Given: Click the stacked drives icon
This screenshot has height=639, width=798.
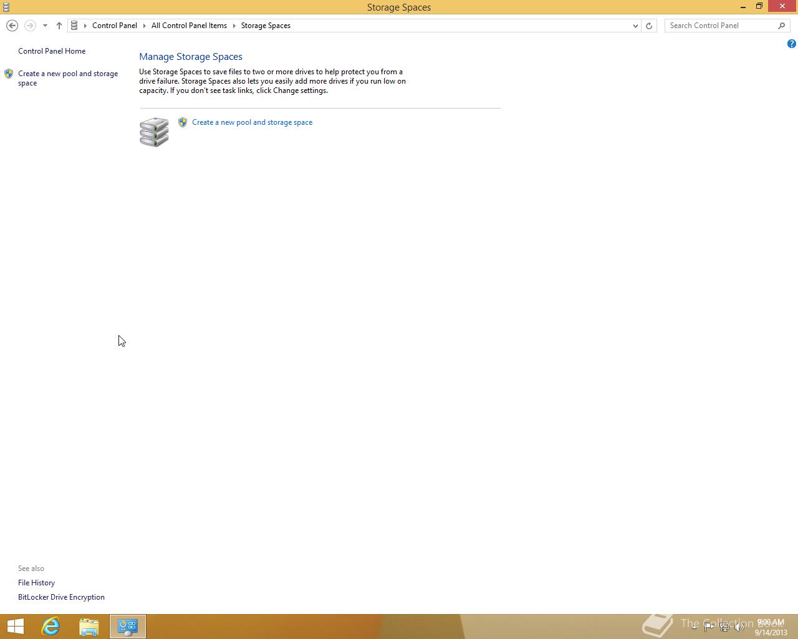Looking at the screenshot, I should pyautogui.click(x=154, y=132).
